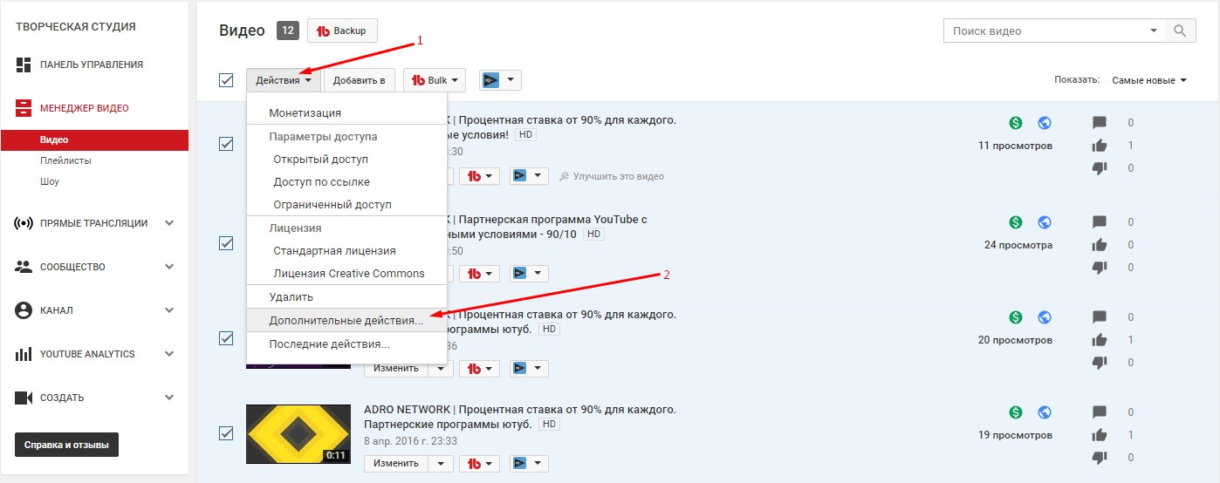Open arrow beside Изменить in 19 просмотров row

[441, 463]
